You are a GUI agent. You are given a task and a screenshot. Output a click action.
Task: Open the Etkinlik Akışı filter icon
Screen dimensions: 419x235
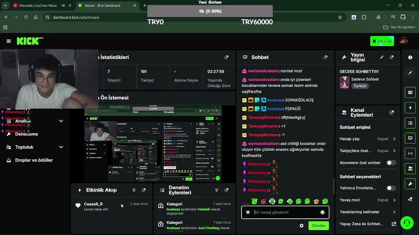[x=134, y=190]
